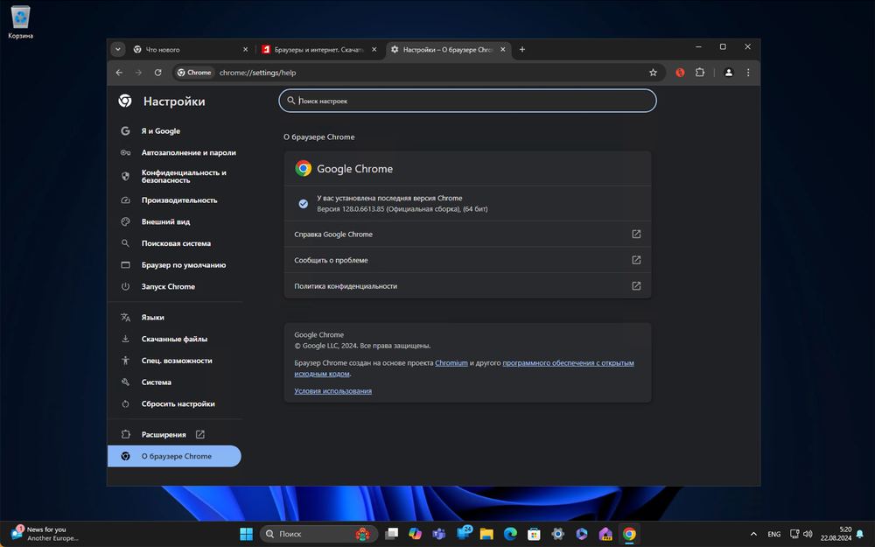Open the Extensions puzzle menu
The height and width of the screenshot is (547, 875).
click(699, 73)
